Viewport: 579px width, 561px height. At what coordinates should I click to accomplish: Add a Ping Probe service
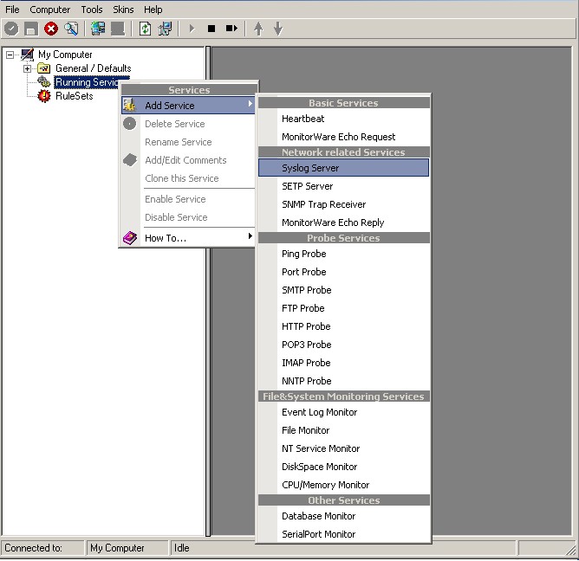tap(344, 254)
